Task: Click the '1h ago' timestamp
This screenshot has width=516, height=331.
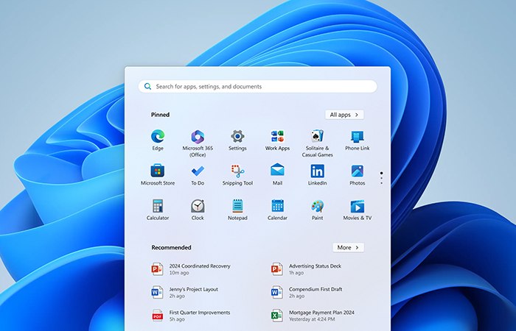Action: tap(296, 273)
